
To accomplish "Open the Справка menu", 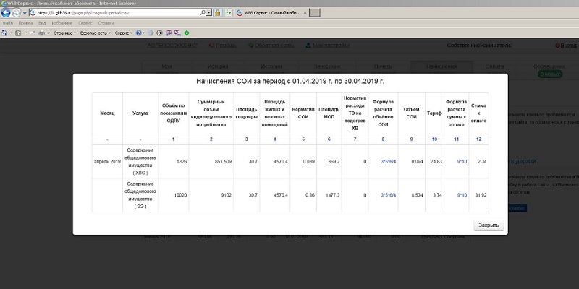I will pyautogui.click(x=106, y=23).
